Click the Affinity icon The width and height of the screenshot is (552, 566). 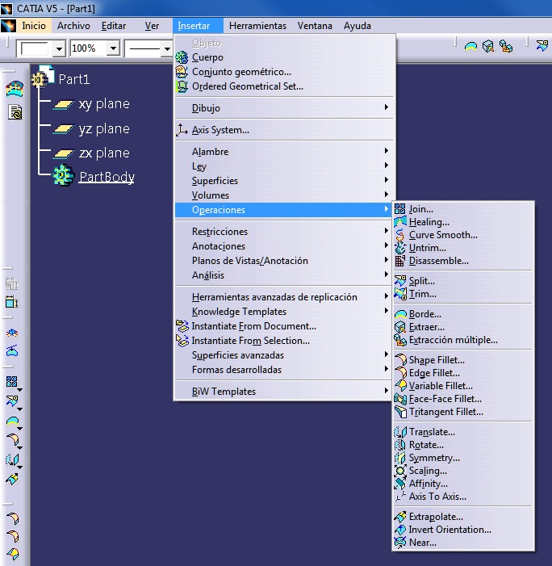click(x=399, y=484)
